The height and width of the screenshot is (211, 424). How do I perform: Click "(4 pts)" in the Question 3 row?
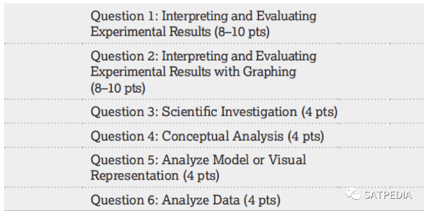(x=319, y=112)
